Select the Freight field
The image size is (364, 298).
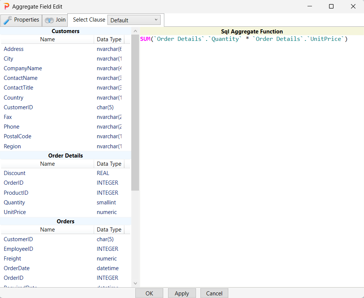click(x=12, y=259)
